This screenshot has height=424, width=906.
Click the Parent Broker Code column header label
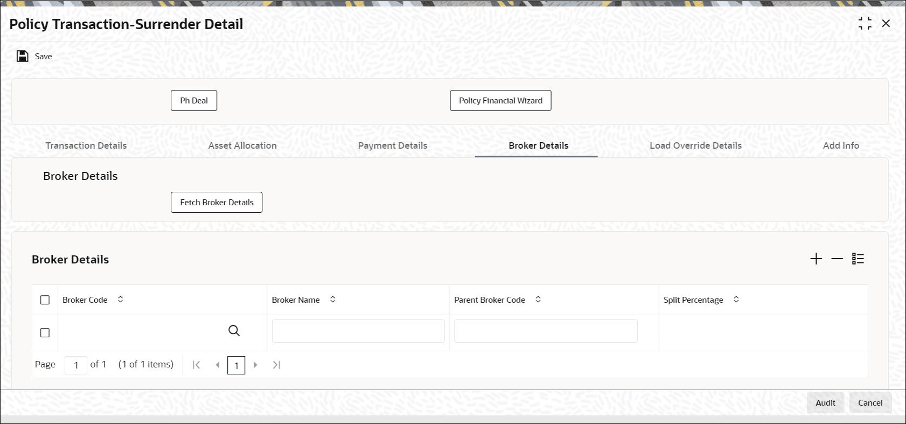pos(490,300)
